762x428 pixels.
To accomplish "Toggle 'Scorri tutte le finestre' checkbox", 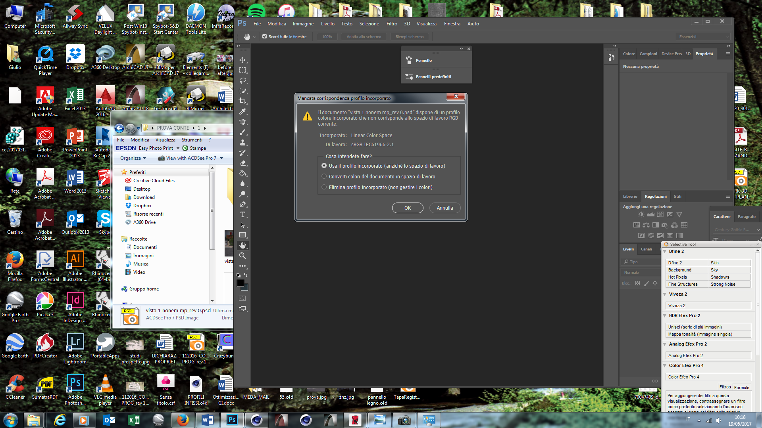I will (x=265, y=36).
